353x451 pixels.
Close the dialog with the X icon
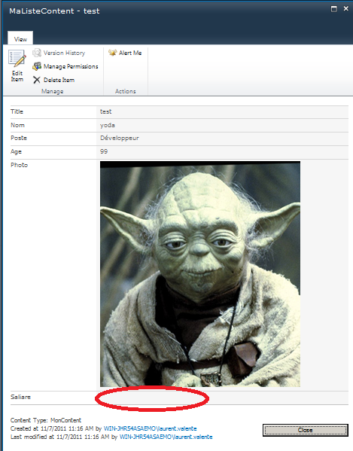point(345,8)
